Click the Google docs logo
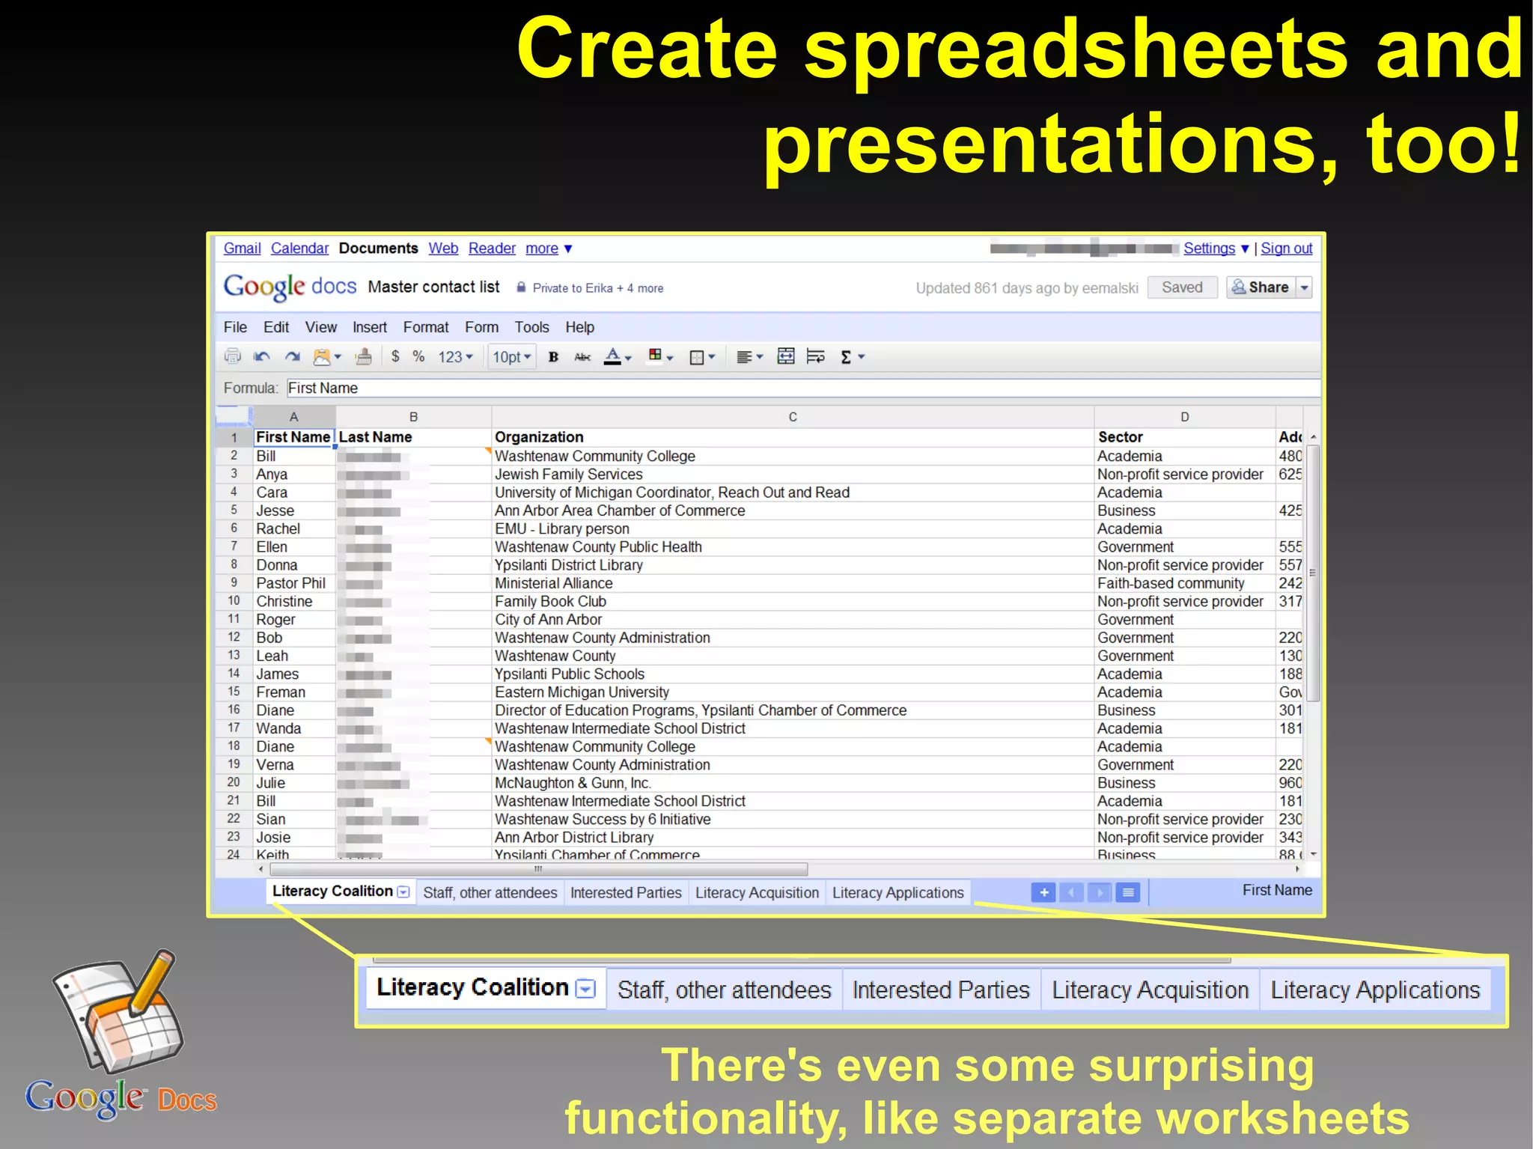The image size is (1533, 1149). pos(290,287)
